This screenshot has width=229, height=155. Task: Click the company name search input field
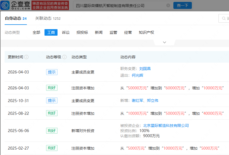point(119,5)
